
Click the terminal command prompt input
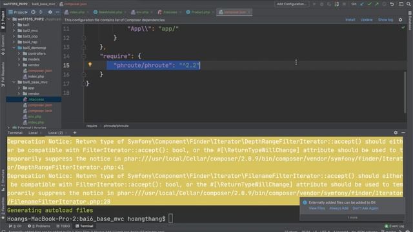170,218
